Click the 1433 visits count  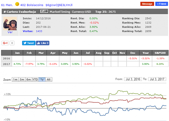click(39, 31)
